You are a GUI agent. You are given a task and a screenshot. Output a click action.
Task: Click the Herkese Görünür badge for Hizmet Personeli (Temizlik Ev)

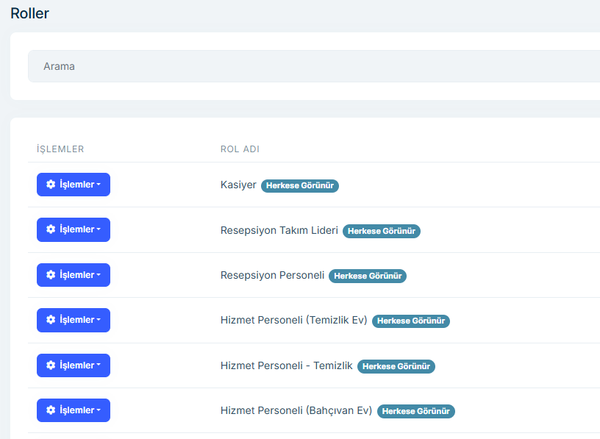(x=411, y=321)
